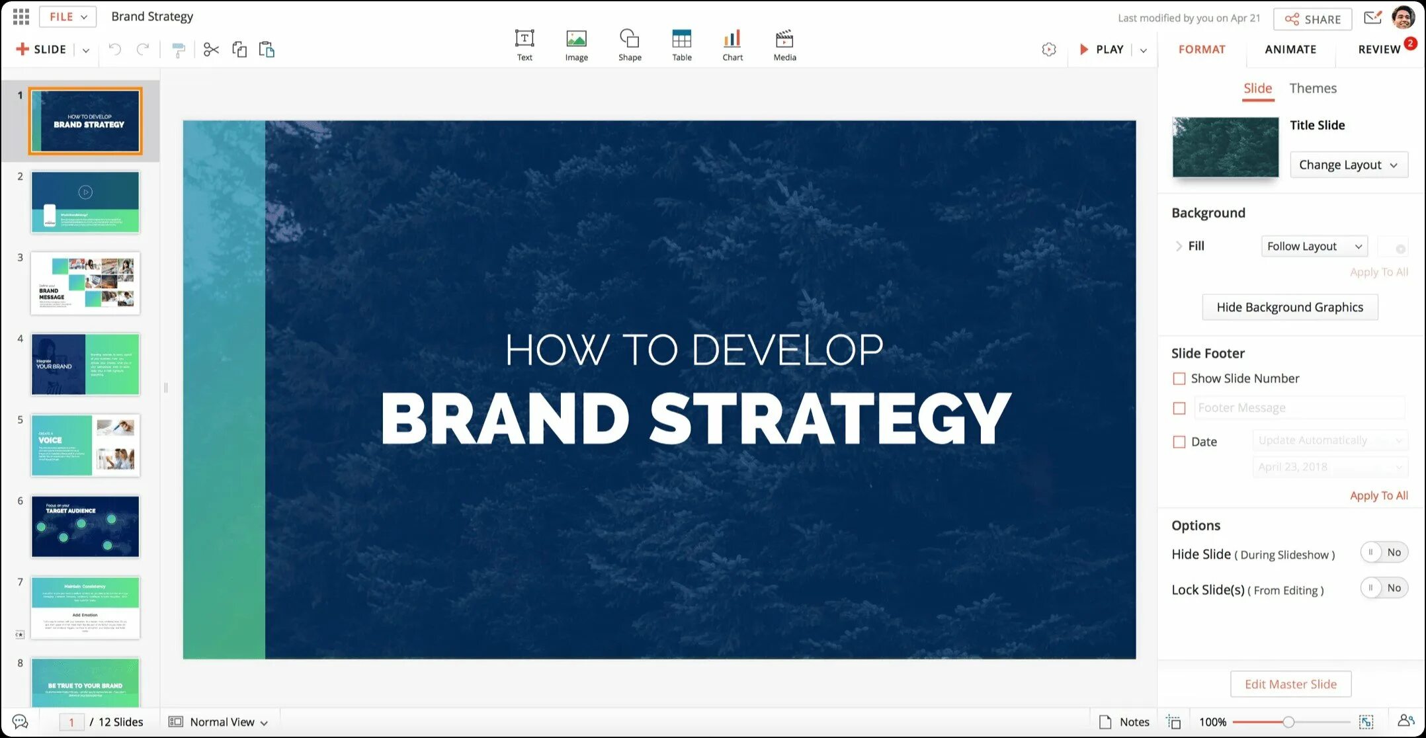Click the Hide Background Graphics button

1290,307
